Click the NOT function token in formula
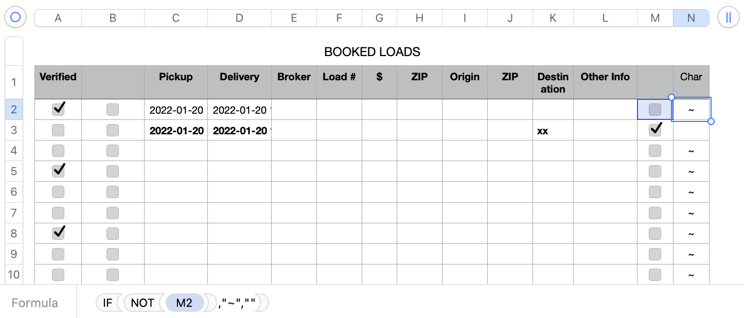Viewport: 744px width, 318px height. pyautogui.click(x=143, y=303)
